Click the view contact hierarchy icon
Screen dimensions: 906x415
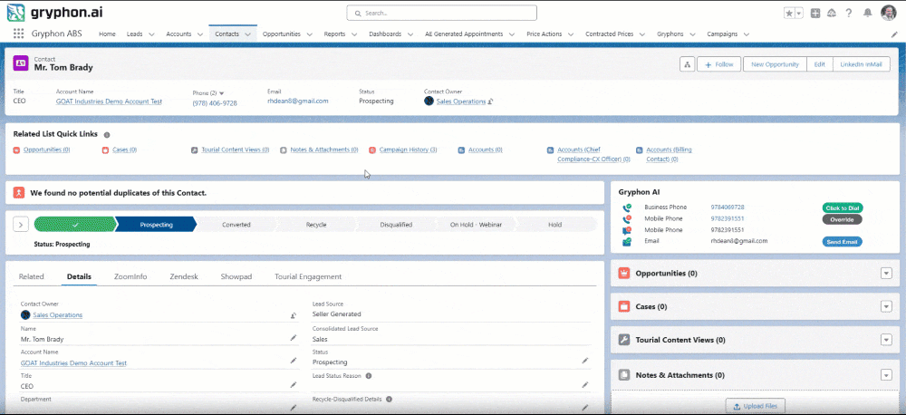click(687, 64)
